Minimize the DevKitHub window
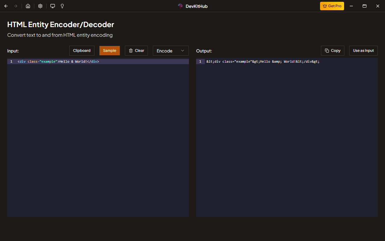The image size is (385, 241). pyautogui.click(x=351, y=6)
